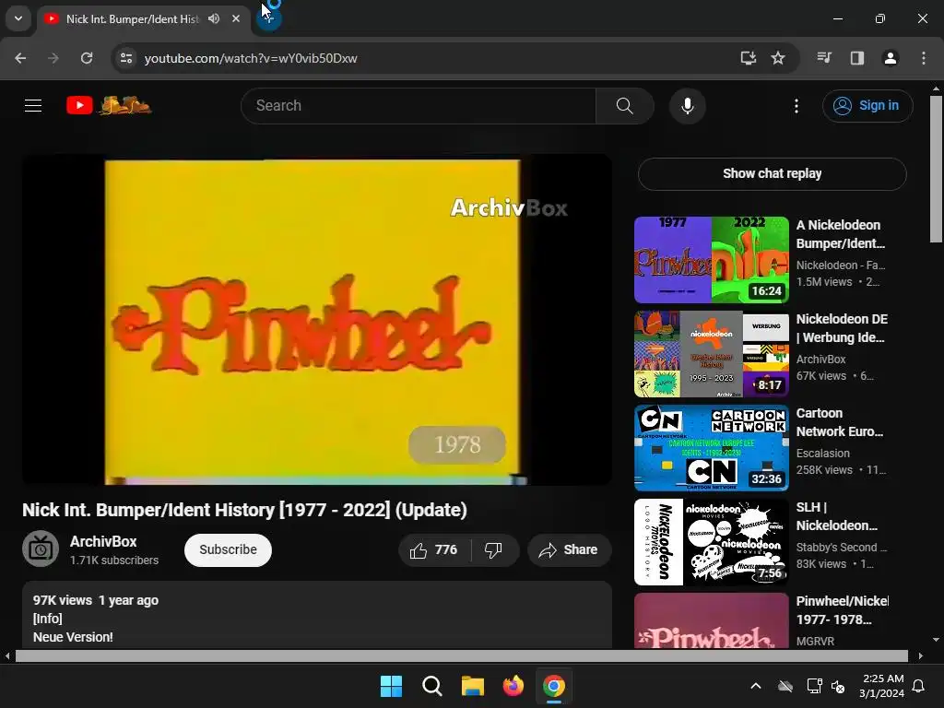944x708 pixels.
Task: Like the video with thumbs-up icon
Action: (434, 549)
